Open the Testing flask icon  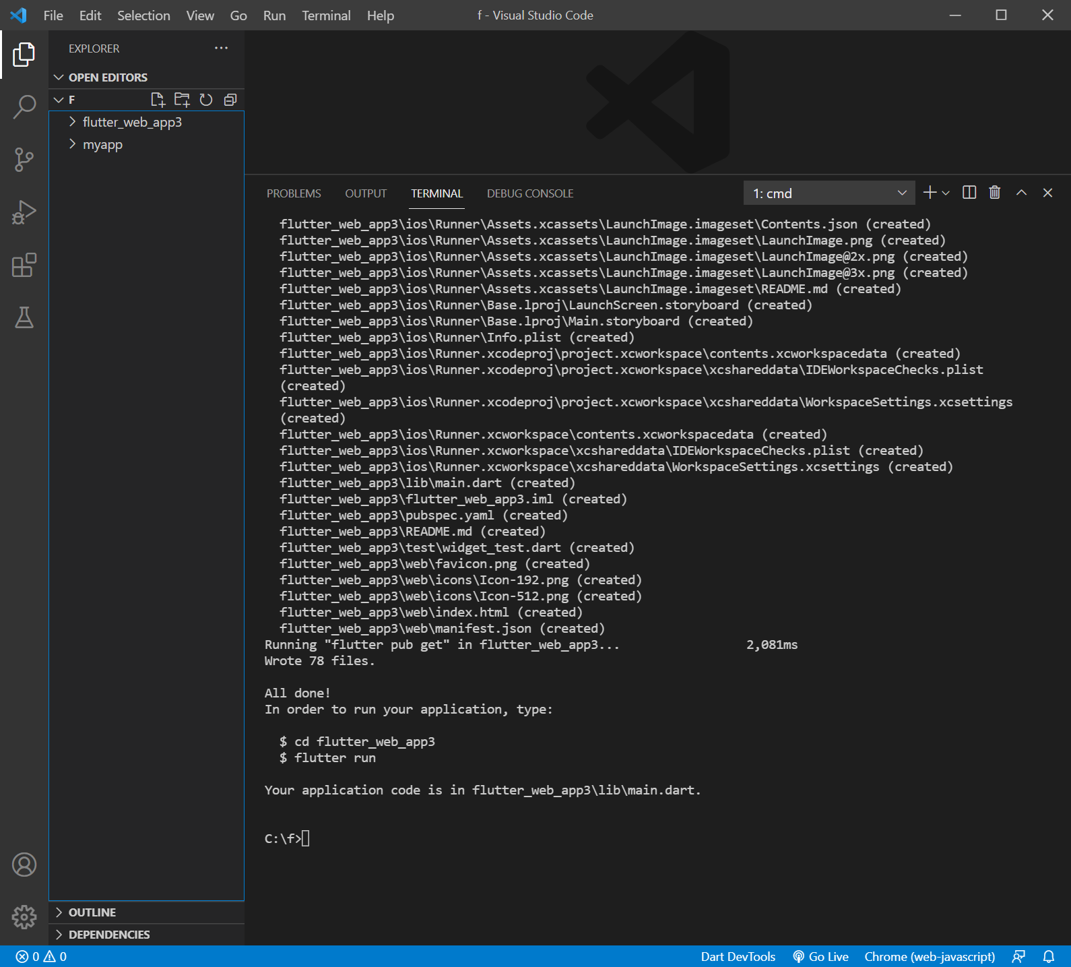point(24,317)
